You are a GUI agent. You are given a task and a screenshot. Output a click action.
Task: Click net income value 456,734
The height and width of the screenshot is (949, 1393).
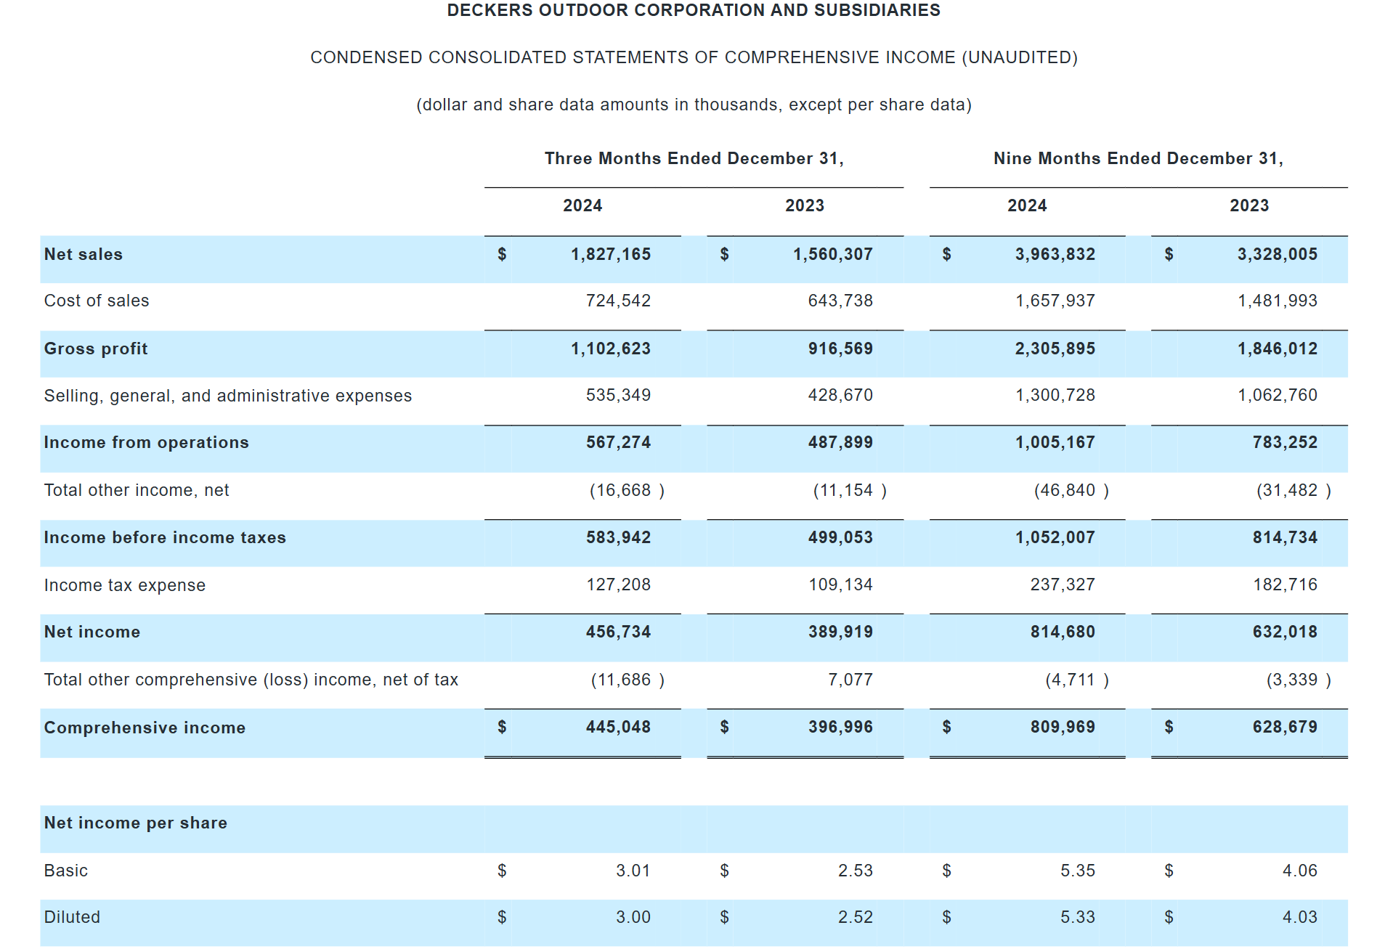point(619,632)
